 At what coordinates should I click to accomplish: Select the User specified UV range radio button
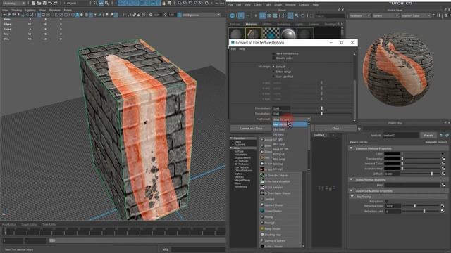point(273,77)
